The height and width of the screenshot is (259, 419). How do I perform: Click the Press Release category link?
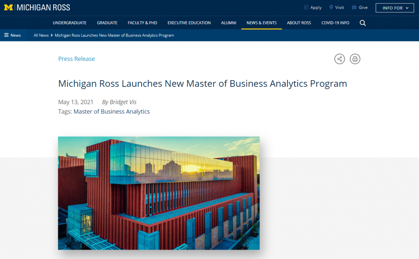(x=76, y=59)
